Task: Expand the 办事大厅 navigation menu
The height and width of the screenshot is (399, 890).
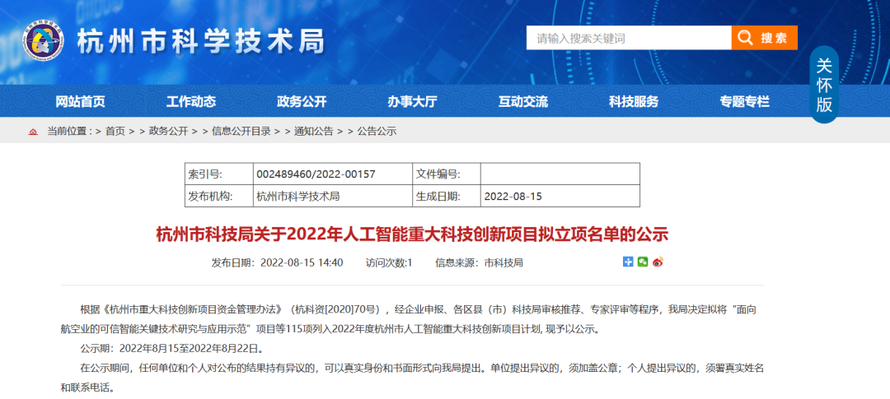Action: [412, 101]
